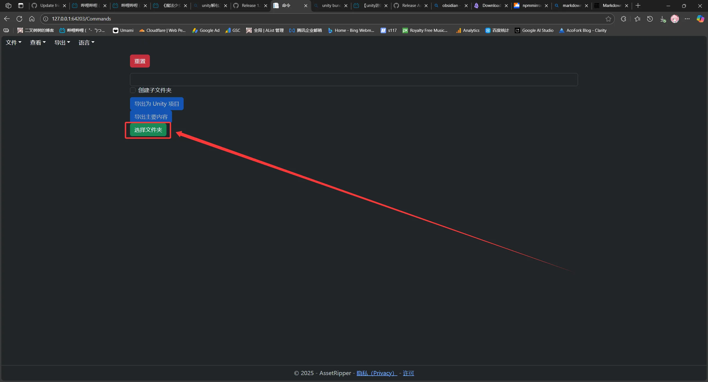Open the user profile avatar
This screenshot has width=708, height=382.
[675, 19]
